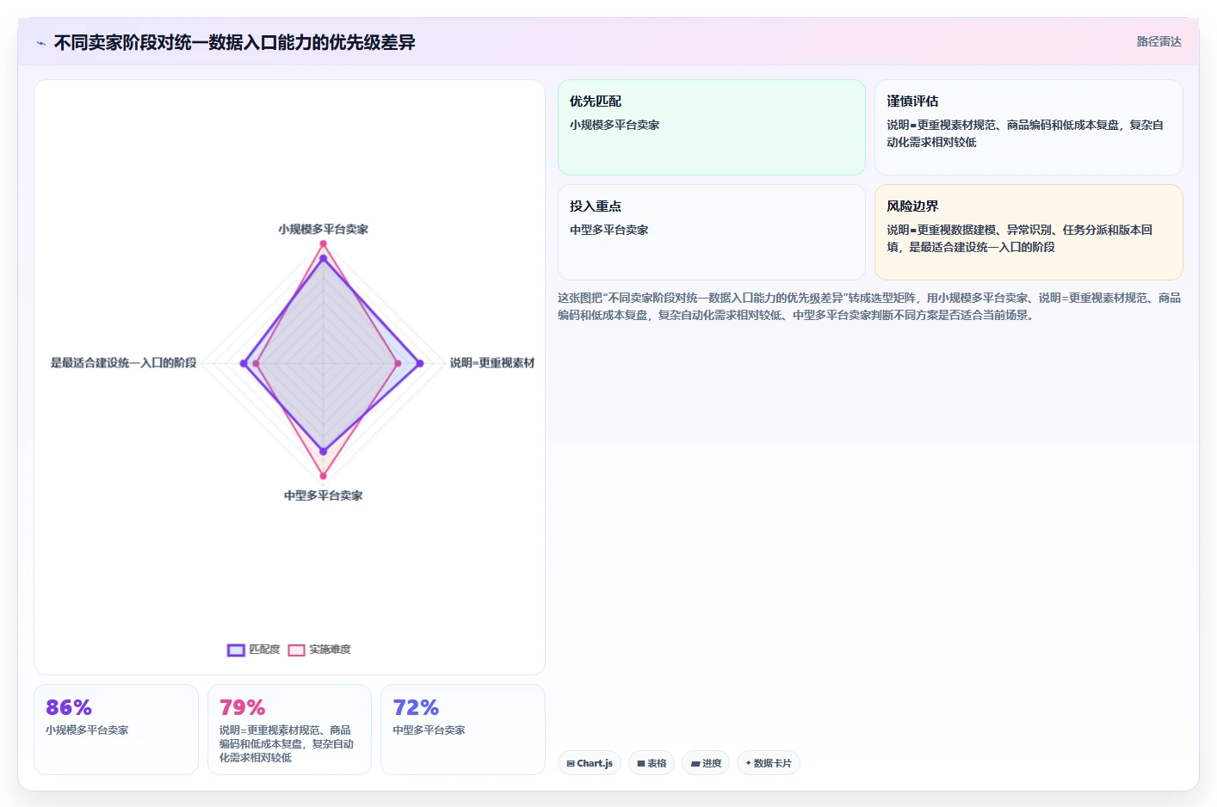This screenshot has width=1217, height=807.
Task: Click the description in 风险边界 card
Action: point(1019,238)
